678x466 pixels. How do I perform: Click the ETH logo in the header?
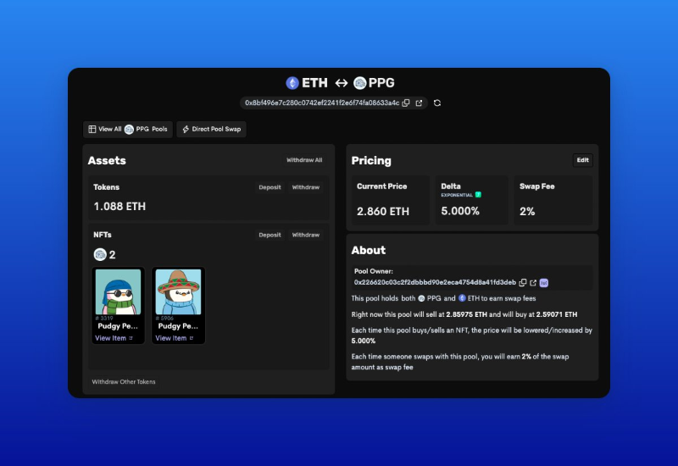tap(292, 83)
